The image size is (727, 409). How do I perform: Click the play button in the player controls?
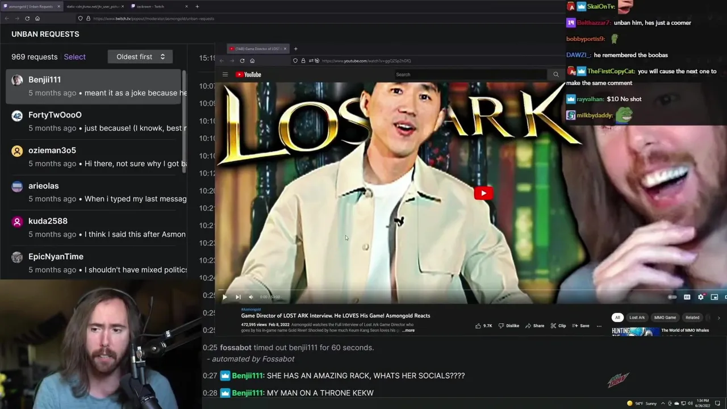point(225,297)
